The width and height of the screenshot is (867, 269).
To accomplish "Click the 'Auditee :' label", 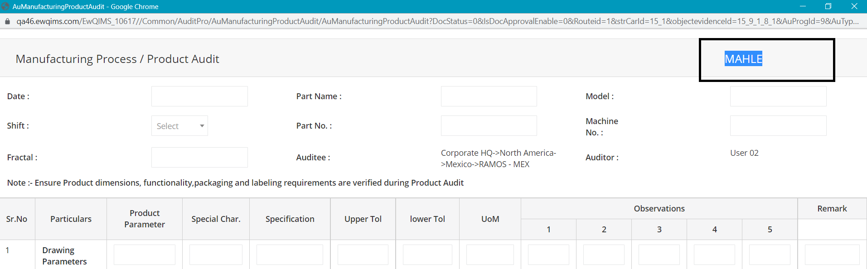I will click(x=313, y=158).
